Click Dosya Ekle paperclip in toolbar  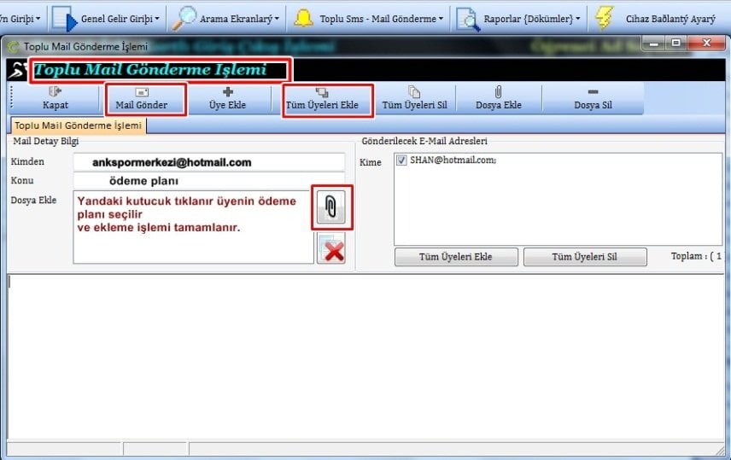(x=500, y=92)
